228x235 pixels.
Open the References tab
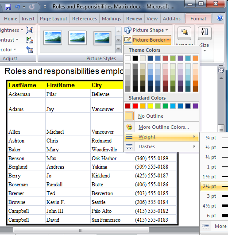[85, 19]
